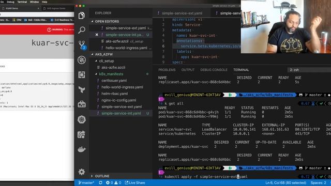Click the Ln 6, Col 68 cursor position indicator
This screenshot has height=186, width=331.
285,182
